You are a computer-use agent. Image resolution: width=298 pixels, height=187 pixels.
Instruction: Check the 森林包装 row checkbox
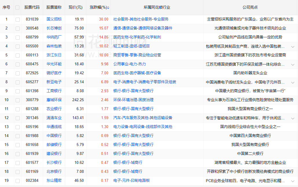18,46
